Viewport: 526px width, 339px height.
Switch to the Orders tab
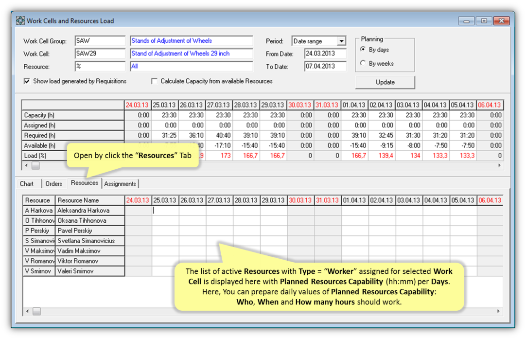click(x=53, y=184)
